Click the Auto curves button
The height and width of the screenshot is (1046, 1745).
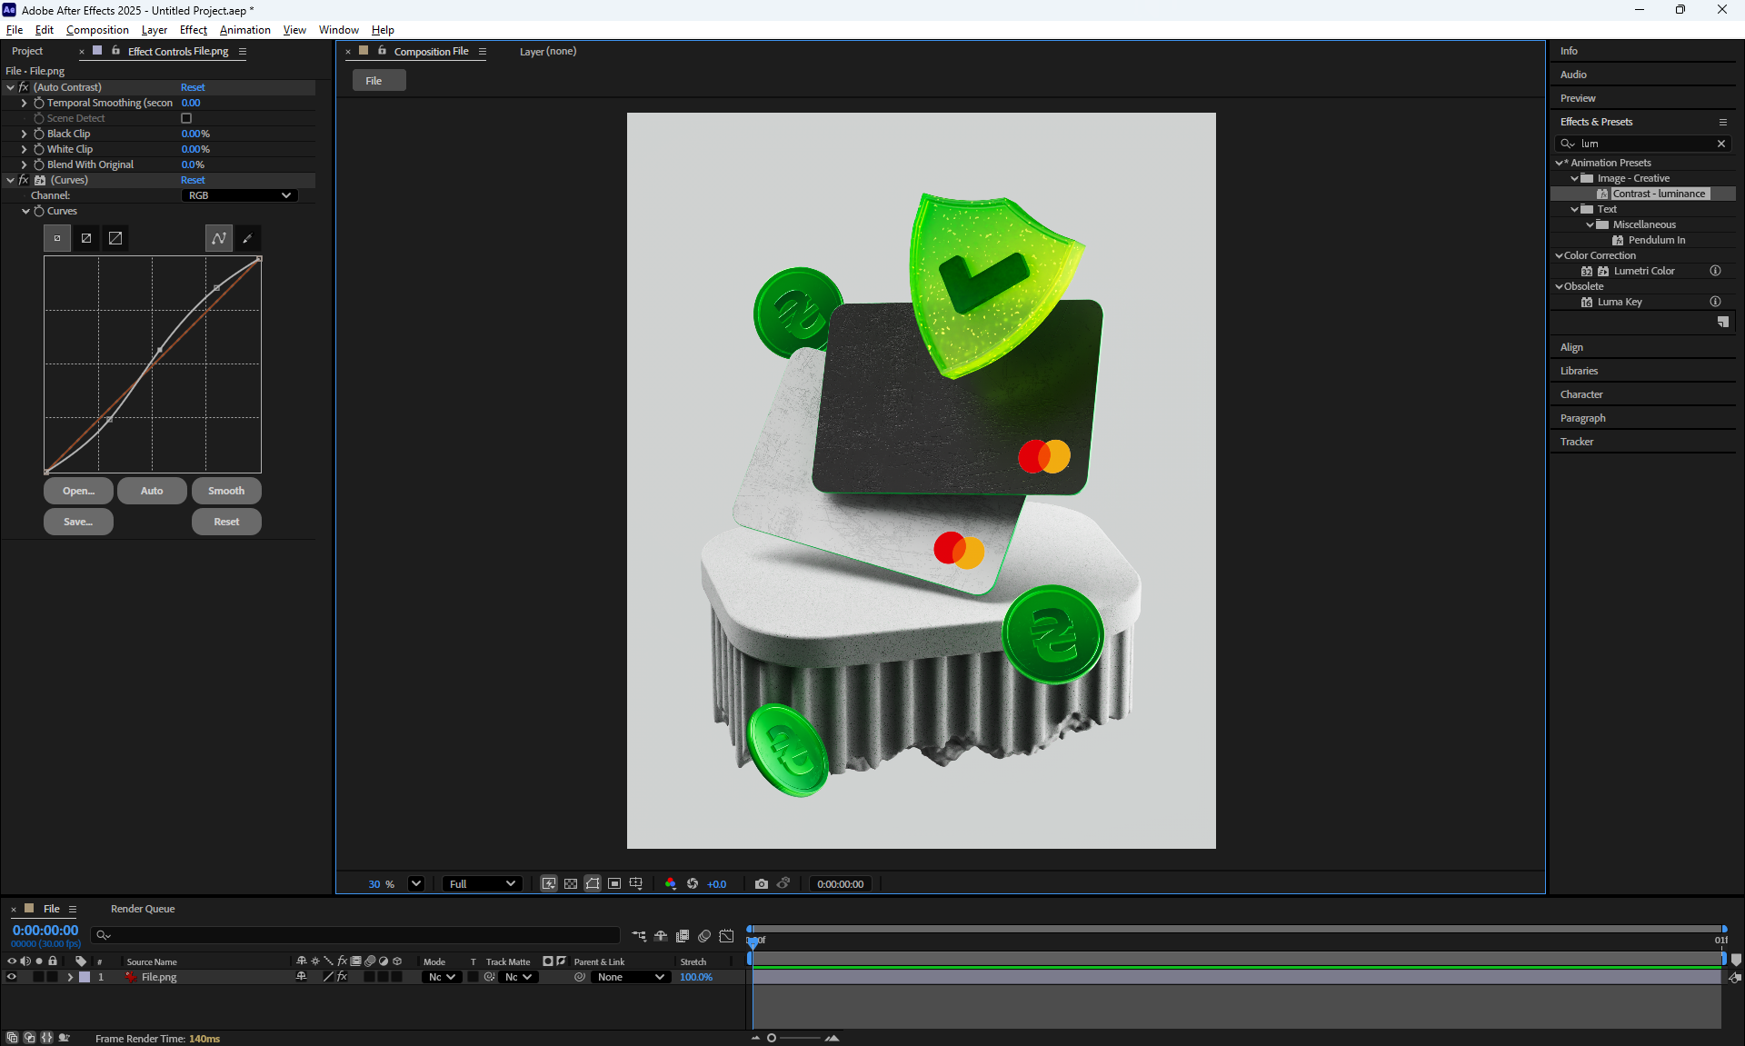click(152, 491)
